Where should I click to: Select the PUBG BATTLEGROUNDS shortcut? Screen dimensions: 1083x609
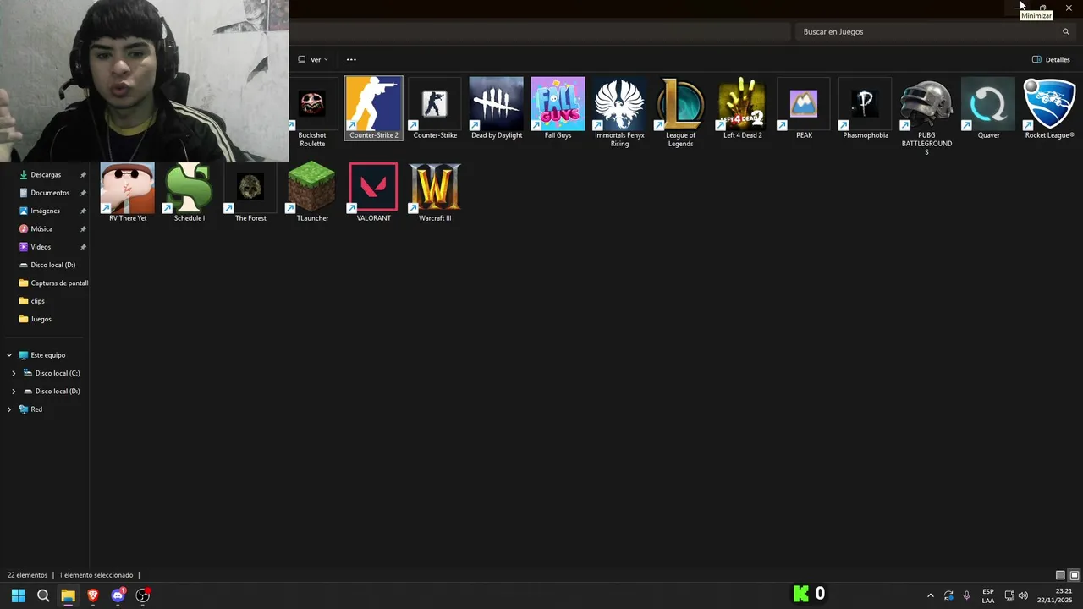[926, 117]
